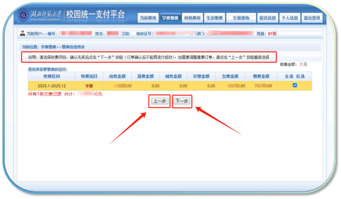Click the 缴费金额: 0 元 total text
Viewport: 341px width, 199px height.
pos(294,64)
